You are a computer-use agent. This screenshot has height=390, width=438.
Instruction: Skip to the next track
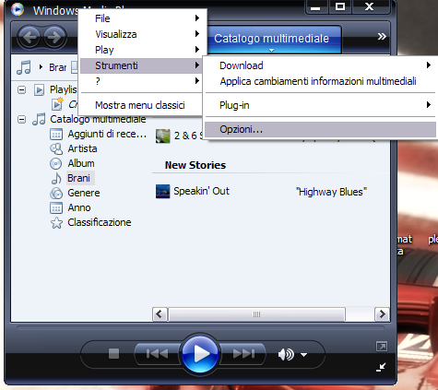tap(243, 354)
